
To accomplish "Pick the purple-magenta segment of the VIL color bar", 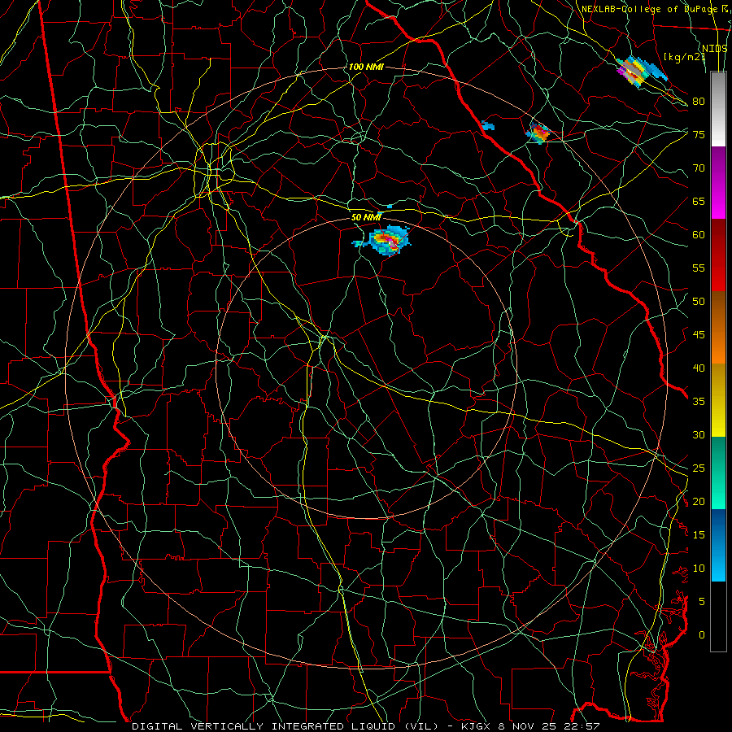I will 718,182.
